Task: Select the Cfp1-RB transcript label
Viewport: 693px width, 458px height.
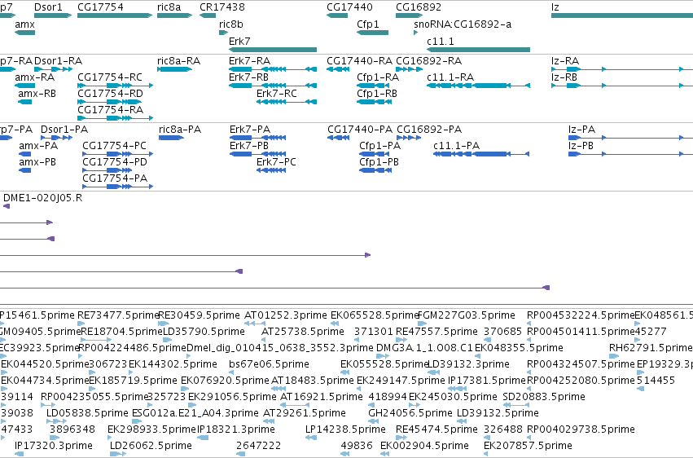Action: [377, 94]
